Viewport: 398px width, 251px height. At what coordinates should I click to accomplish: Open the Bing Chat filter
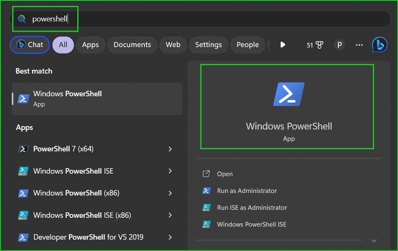(x=30, y=45)
